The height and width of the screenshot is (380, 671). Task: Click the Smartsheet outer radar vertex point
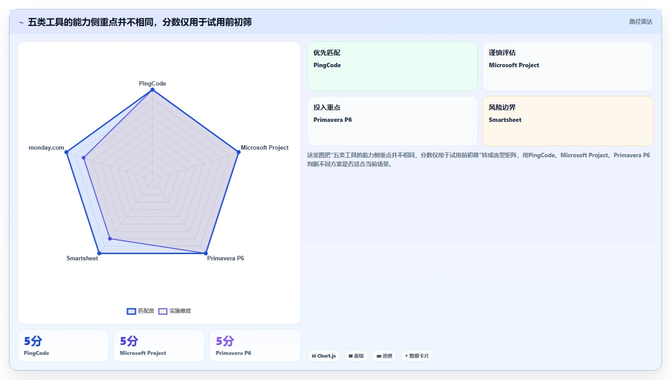[99, 254]
